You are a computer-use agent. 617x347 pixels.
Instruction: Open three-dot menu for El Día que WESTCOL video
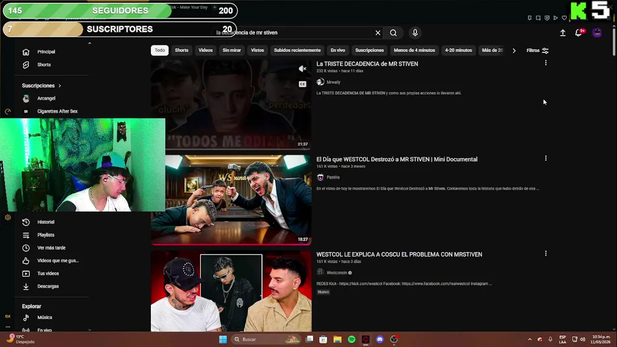pyautogui.click(x=546, y=158)
